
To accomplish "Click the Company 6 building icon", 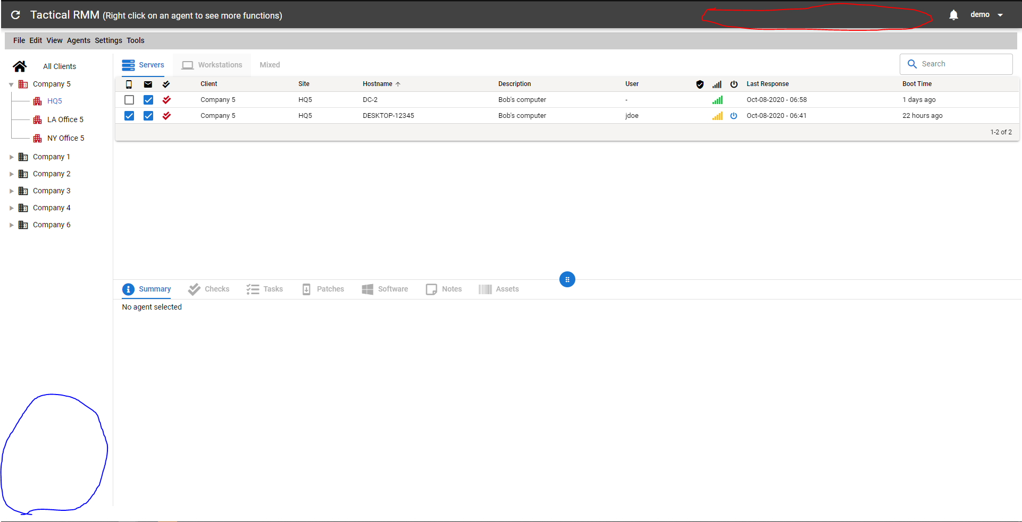I will pos(23,225).
